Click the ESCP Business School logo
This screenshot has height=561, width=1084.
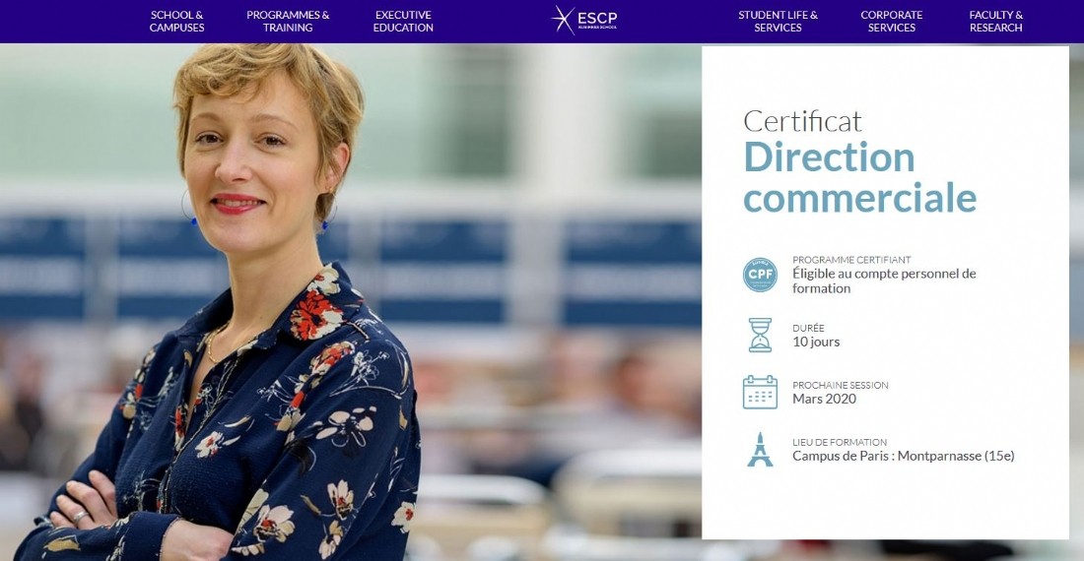tap(584, 20)
